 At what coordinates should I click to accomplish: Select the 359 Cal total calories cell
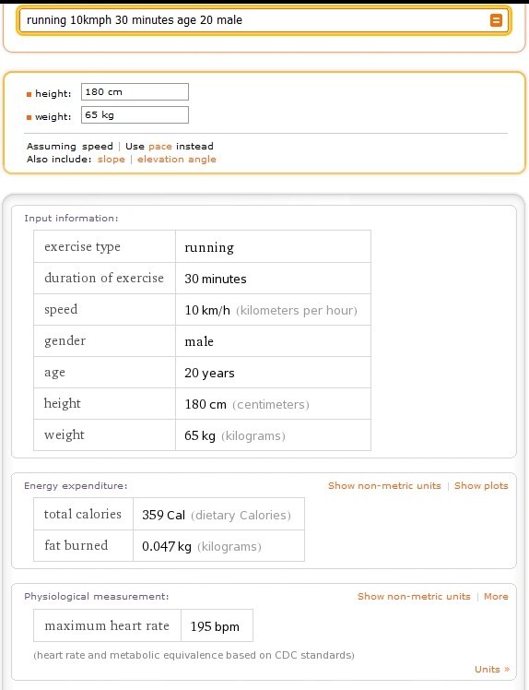(218, 514)
